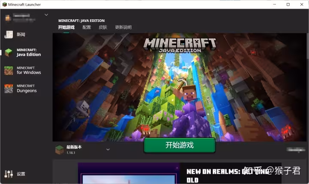Switch to the 配置 tab
Image resolution: width=309 pixels, height=184 pixels.
(x=87, y=27)
